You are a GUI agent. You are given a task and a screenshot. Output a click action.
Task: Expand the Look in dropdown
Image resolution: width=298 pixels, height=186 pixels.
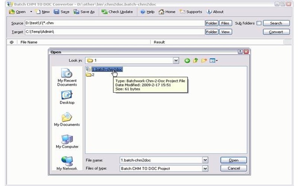[176, 61]
